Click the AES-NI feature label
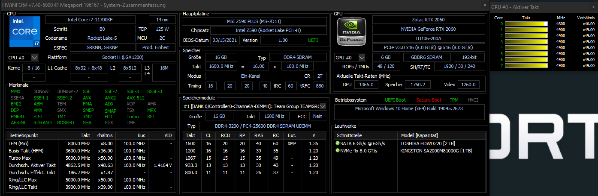 [18, 123]
